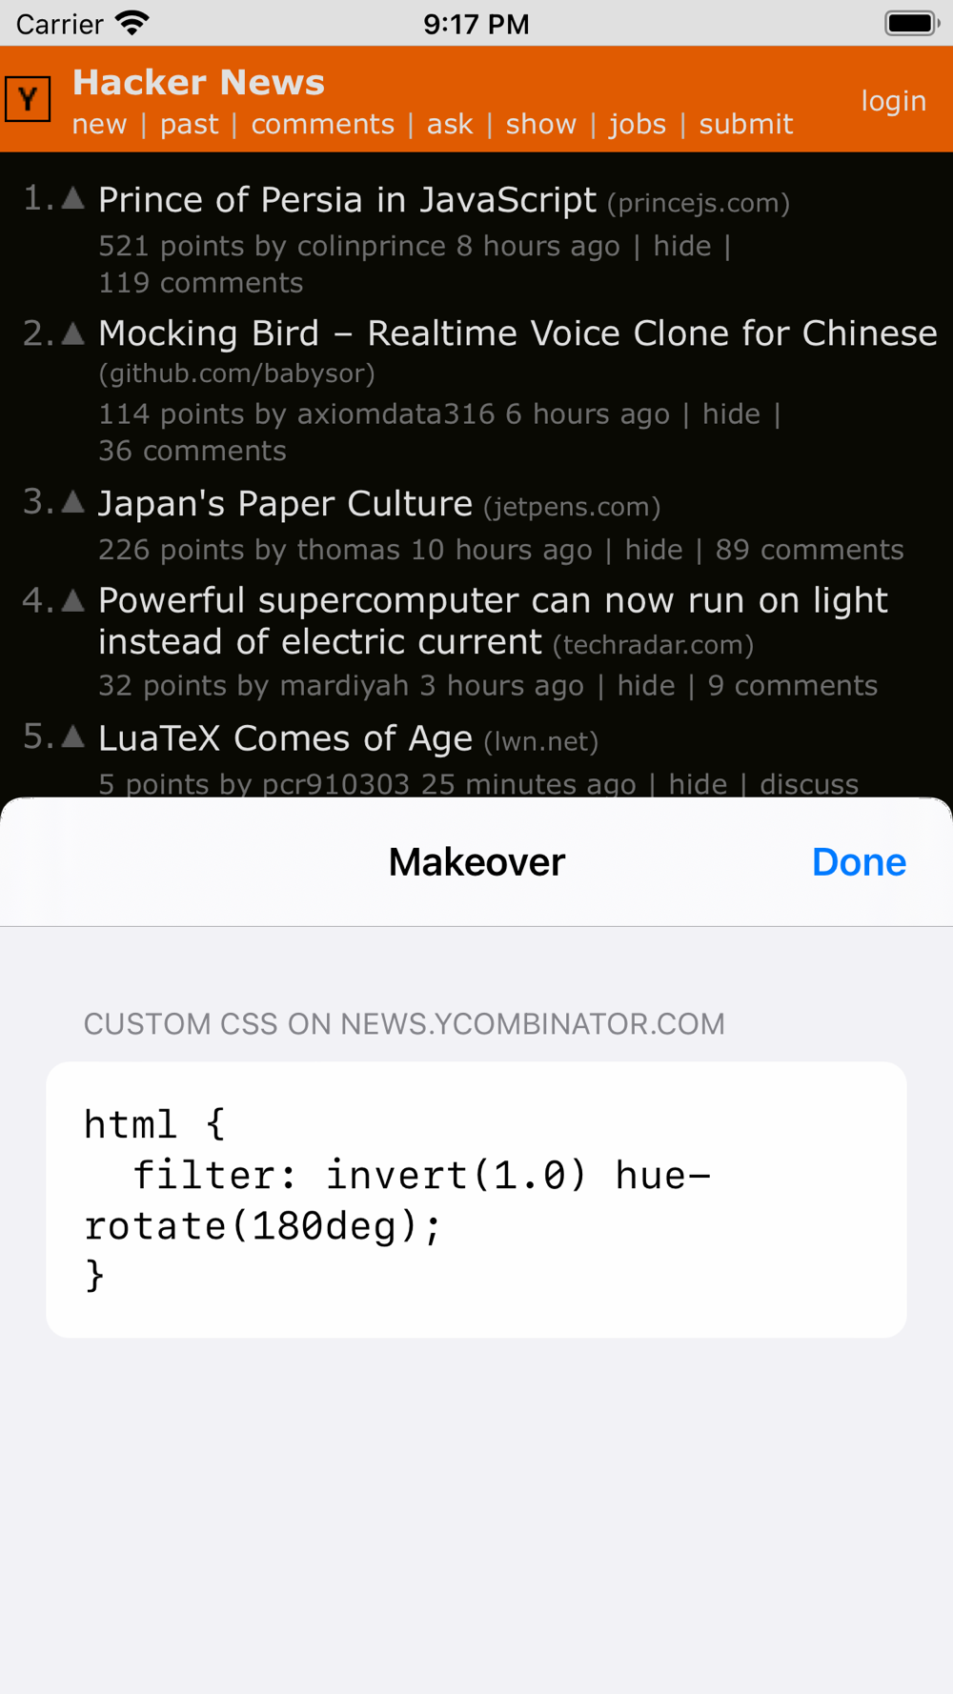Screen dimensions: 953x1694
Task: Go to the new stories tab
Action: click(99, 124)
